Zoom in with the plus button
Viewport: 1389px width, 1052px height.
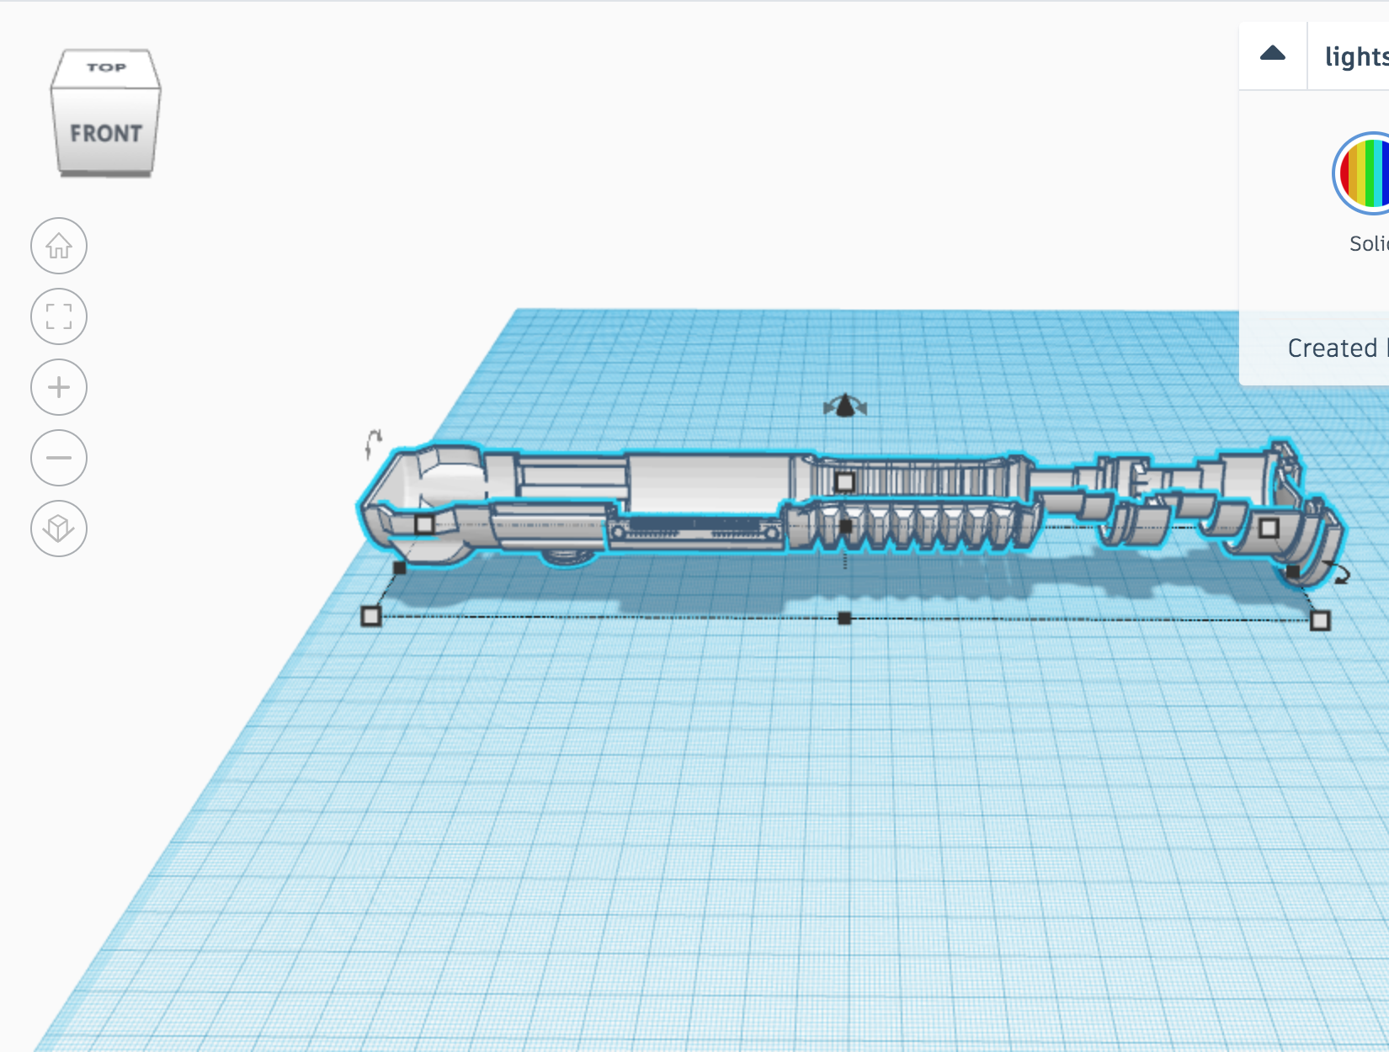coord(59,387)
